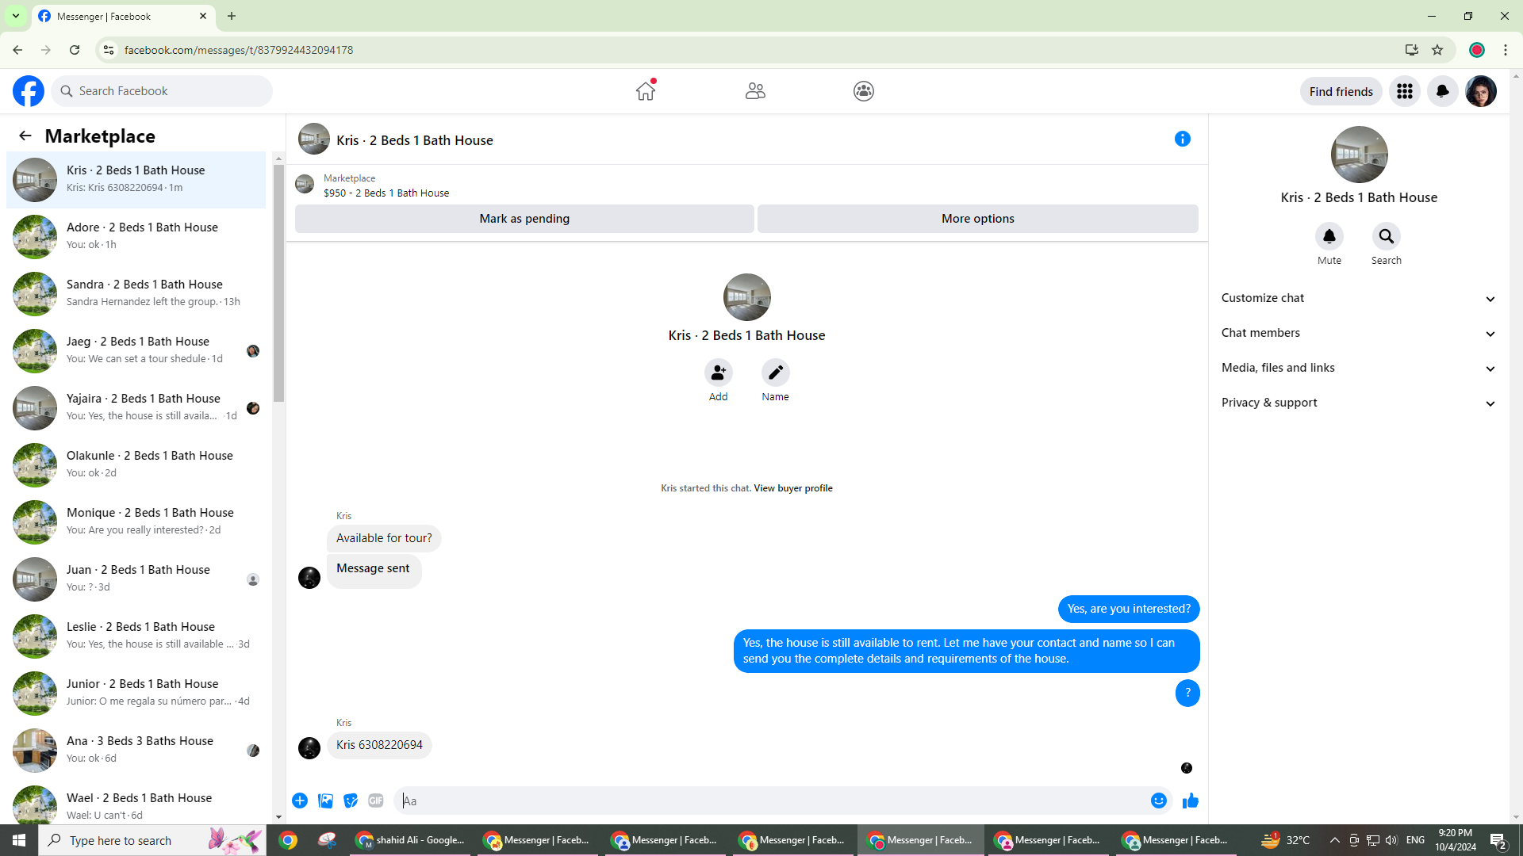Mute the Kris conversation

pyautogui.click(x=1329, y=236)
